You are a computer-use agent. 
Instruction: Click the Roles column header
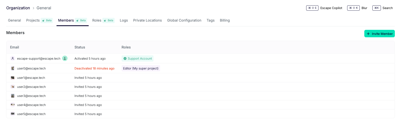(126, 47)
